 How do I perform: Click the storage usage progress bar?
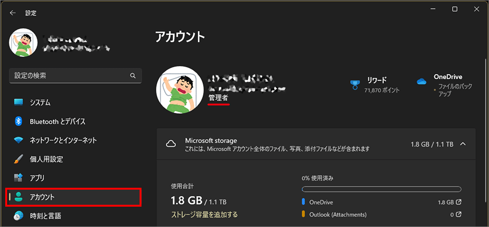[x=381, y=189]
